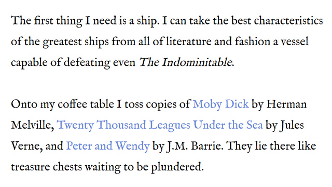
Task: Click the name 'Melville,' in second paragraph
Action: [32, 125]
